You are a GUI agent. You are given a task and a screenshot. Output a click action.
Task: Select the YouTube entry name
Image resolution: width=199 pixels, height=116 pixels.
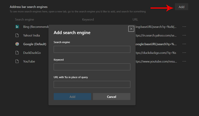[x=29, y=61]
